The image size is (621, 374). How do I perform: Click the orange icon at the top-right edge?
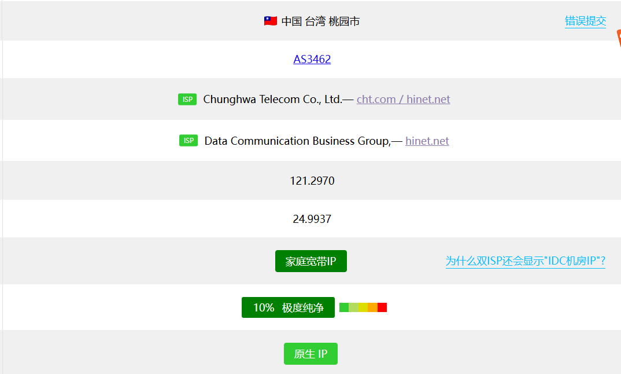(x=619, y=38)
